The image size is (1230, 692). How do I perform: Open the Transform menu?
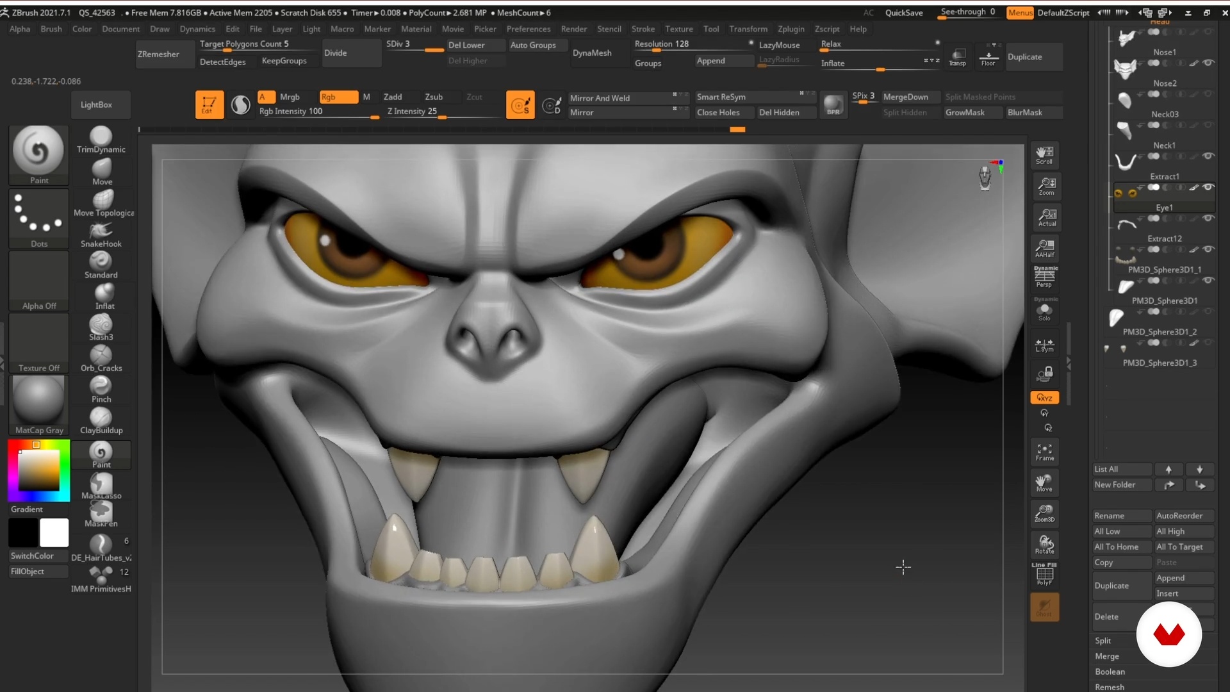click(x=748, y=29)
